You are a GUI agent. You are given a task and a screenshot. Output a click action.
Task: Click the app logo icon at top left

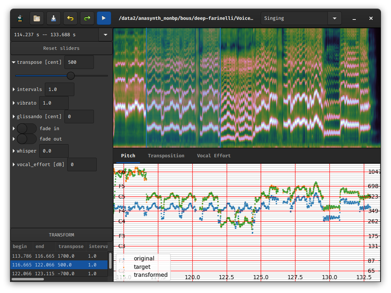click(20, 18)
